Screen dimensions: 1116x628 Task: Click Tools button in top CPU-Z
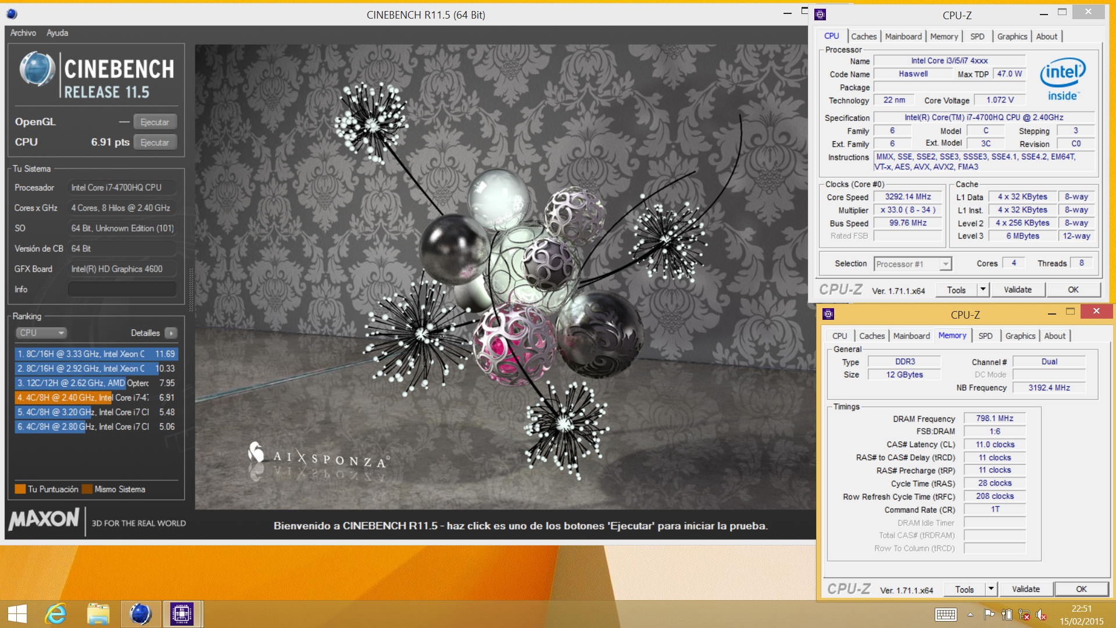[x=956, y=290]
